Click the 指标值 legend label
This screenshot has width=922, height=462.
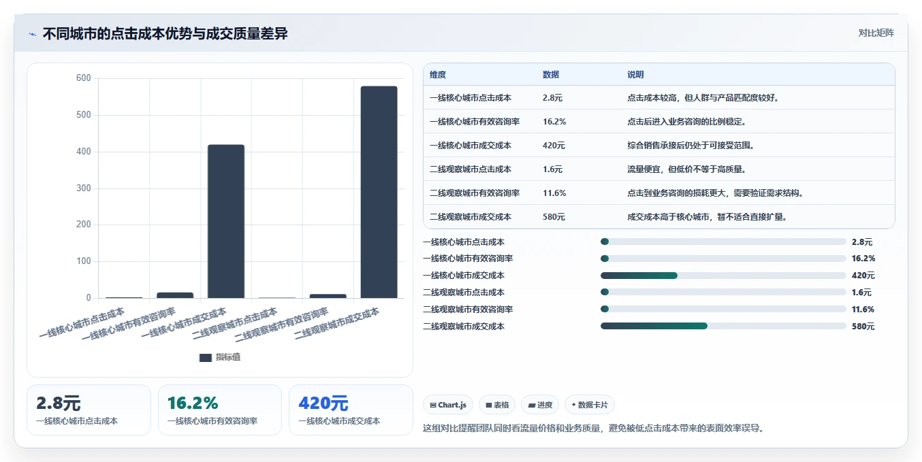tap(228, 357)
